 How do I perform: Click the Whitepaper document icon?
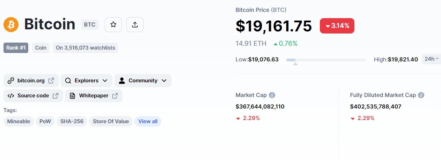72,96
